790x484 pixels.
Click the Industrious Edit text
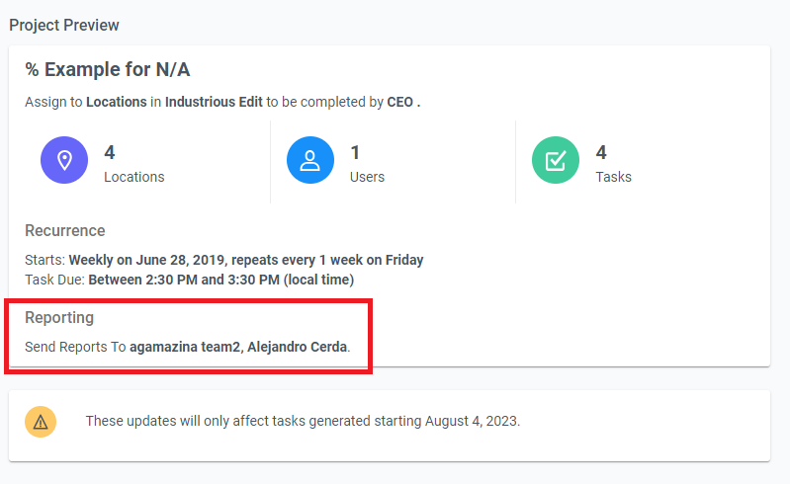point(214,102)
